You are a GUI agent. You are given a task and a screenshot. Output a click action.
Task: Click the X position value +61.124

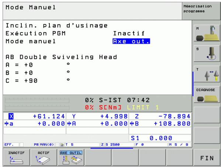point(49,116)
